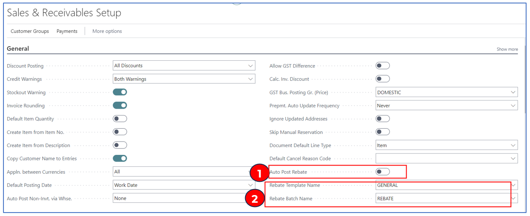Enable Default Item Quantity switch
The width and height of the screenshot is (530, 216).
[120, 118]
